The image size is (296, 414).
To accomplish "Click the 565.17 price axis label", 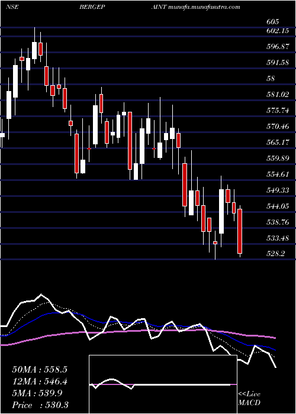I will 278,143.
